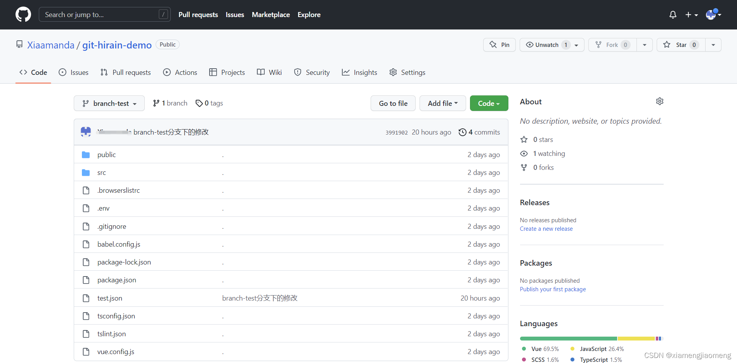
Task: Select the Code tab
Action: 33,73
